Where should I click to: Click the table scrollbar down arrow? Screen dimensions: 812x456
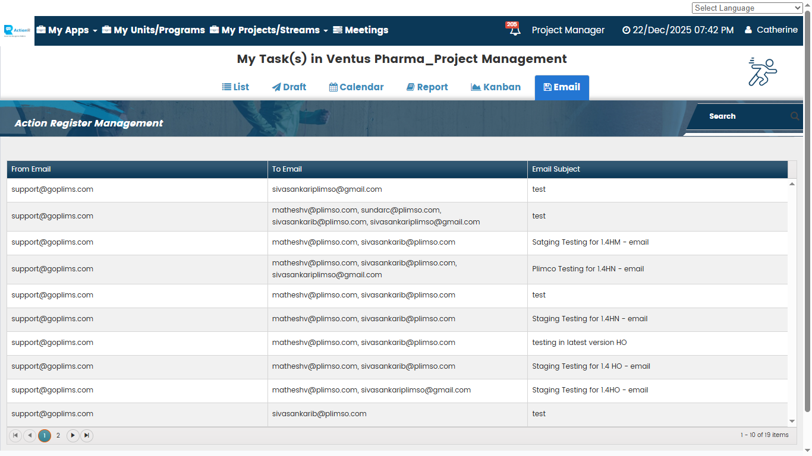(792, 421)
